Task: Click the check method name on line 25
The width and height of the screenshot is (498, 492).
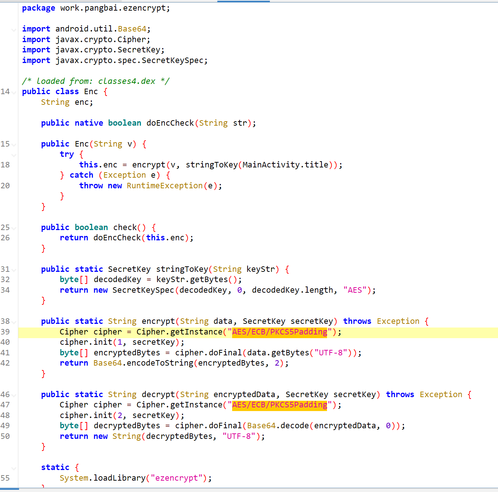Action: coord(125,227)
